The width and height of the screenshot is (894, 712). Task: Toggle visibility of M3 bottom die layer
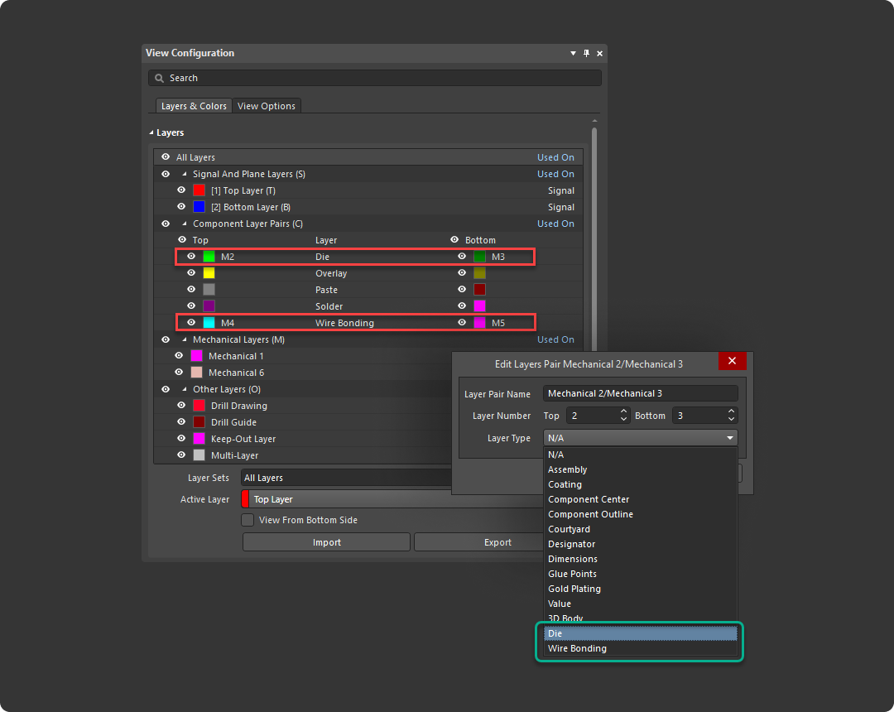462,257
